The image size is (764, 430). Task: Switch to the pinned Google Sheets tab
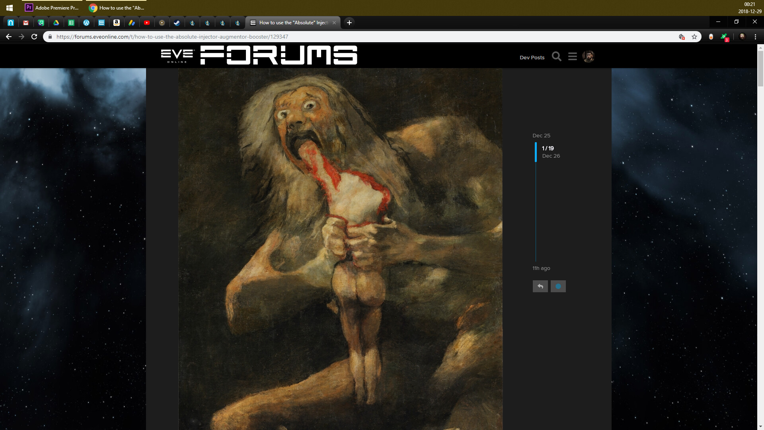pyautogui.click(x=71, y=23)
